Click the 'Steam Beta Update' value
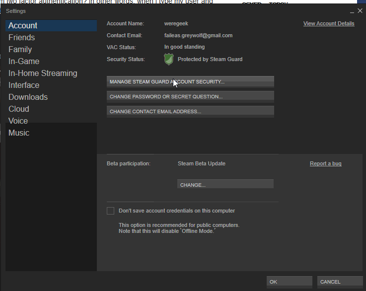Image resolution: width=366 pixels, height=291 pixels. pyautogui.click(x=202, y=163)
